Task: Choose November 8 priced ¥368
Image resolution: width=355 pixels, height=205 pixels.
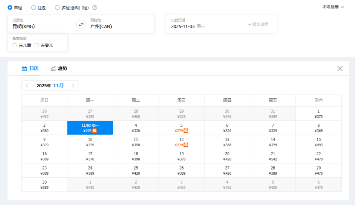Action: coord(318,128)
